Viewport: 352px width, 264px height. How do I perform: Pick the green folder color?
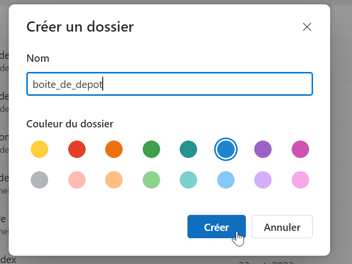[151, 149]
